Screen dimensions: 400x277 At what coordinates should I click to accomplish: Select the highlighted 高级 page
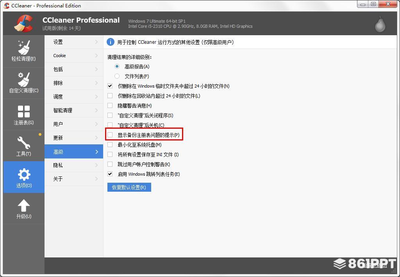pos(74,151)
